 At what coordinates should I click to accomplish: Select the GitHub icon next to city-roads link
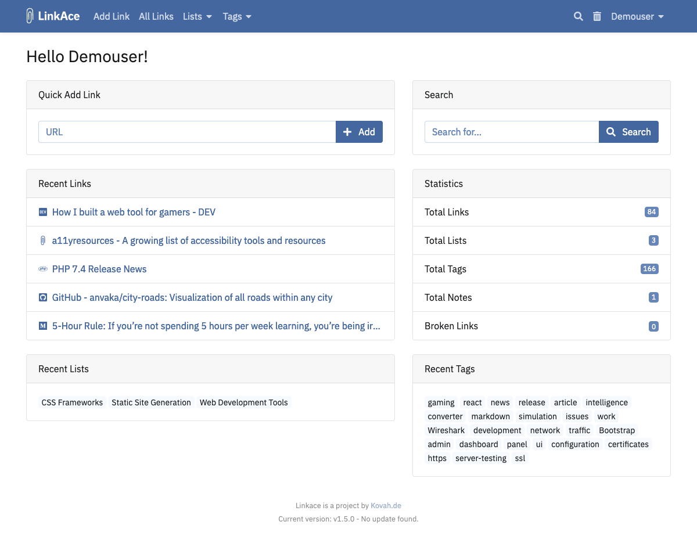pyautogui.click(x=43, y=297)
